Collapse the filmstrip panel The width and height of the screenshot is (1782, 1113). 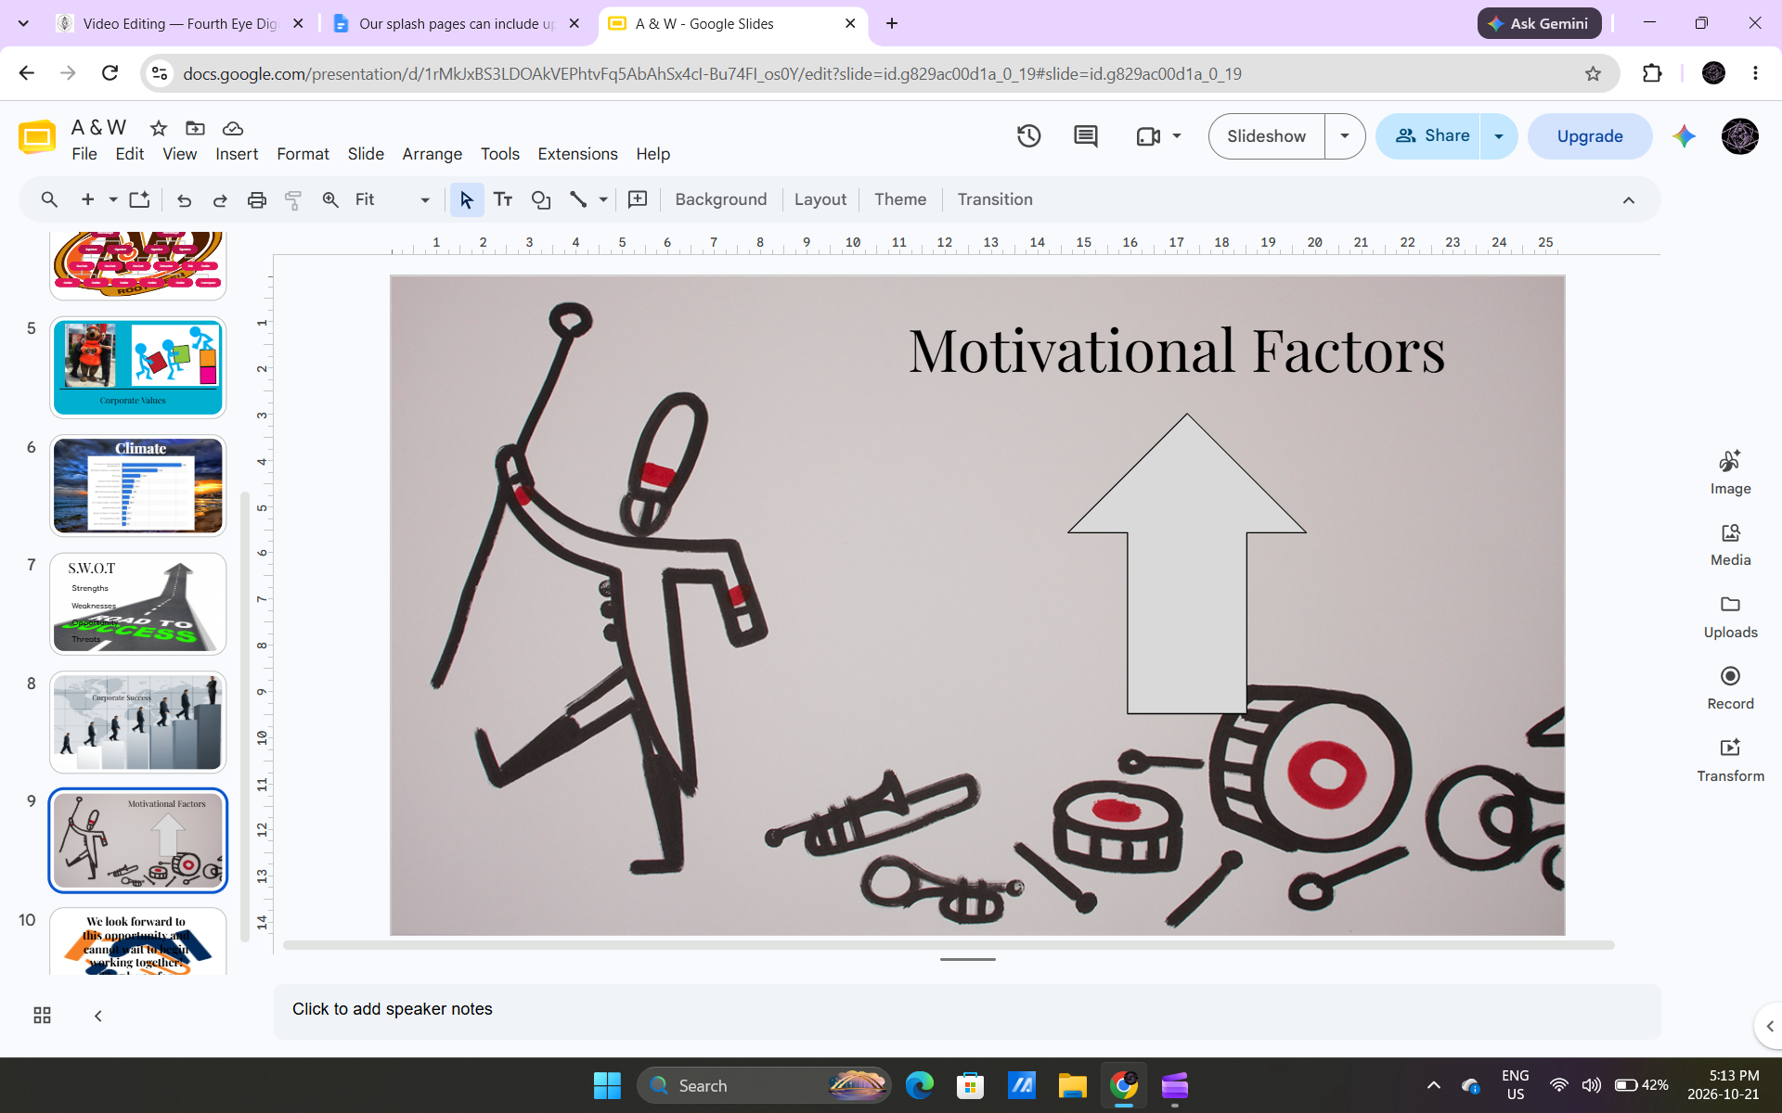tap(98, 1016)
